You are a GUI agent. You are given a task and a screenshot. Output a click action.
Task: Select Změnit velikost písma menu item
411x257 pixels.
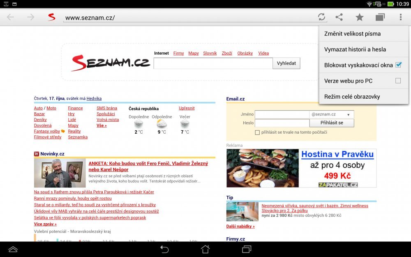click(x=352, y=34)
